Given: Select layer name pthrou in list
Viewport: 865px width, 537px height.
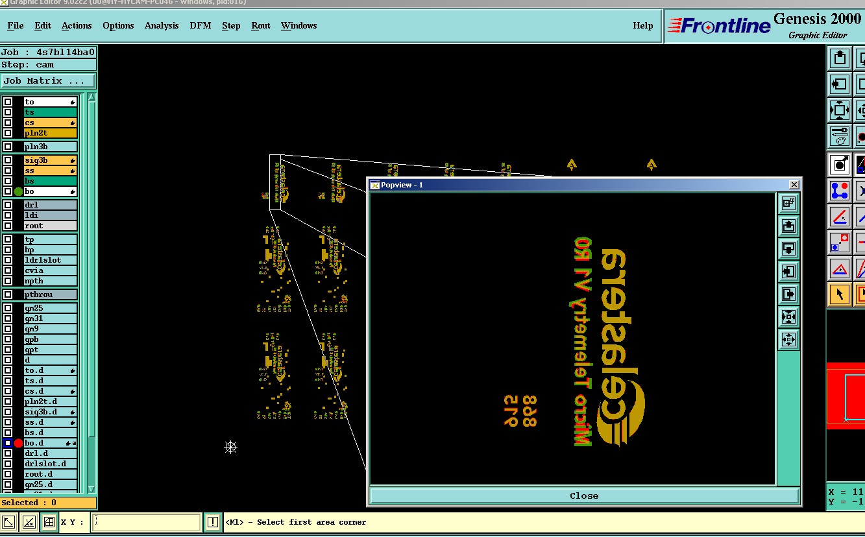Looking at the screenshot, I should [x=51, y=294].
